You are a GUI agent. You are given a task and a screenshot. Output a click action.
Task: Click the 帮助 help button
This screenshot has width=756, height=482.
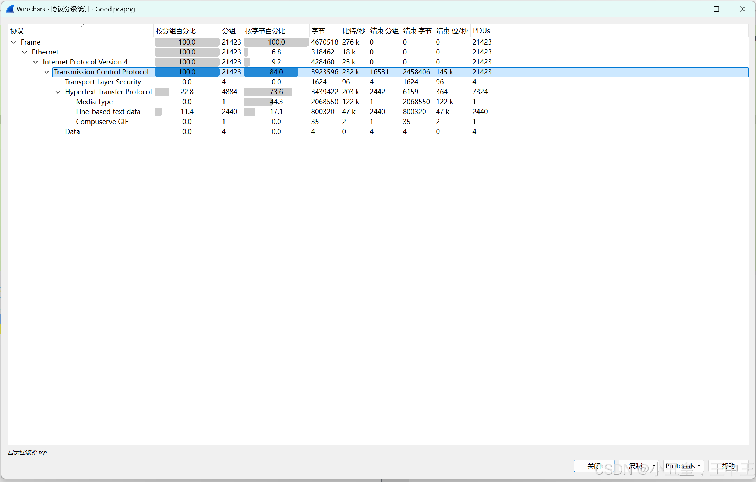[x=728, y=466]
